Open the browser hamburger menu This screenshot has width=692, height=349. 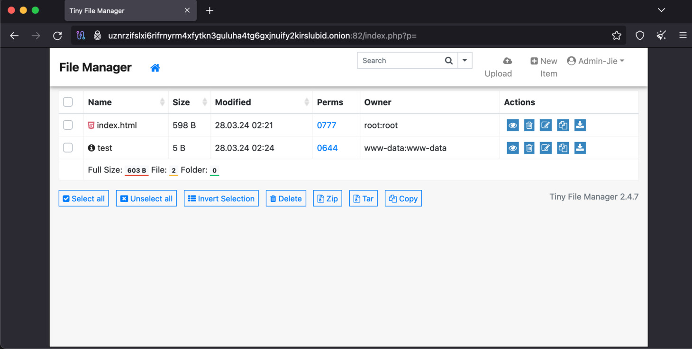click(x=683, y=36)
